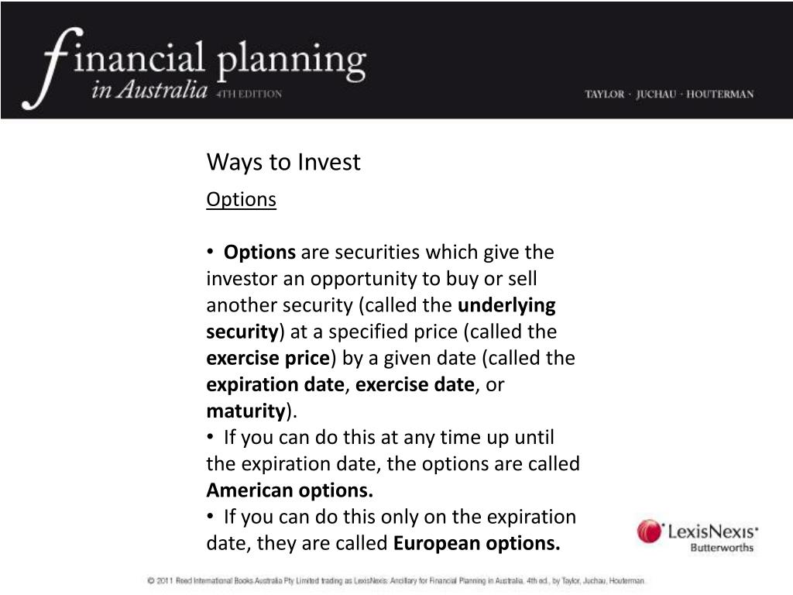Click the author name HOUTERMAN
Screen dimensions: 793x595
719,94
